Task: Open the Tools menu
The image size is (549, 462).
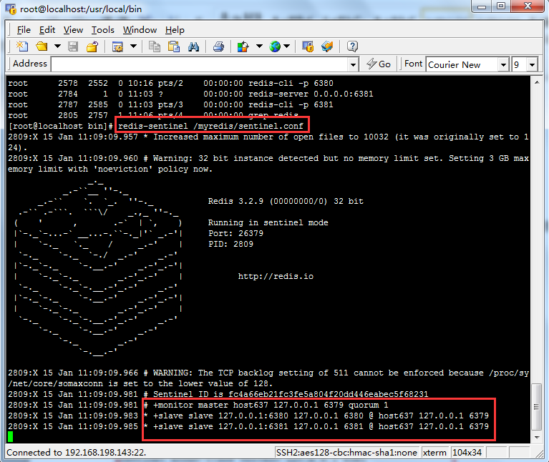Action: click(x=102, y=29)
